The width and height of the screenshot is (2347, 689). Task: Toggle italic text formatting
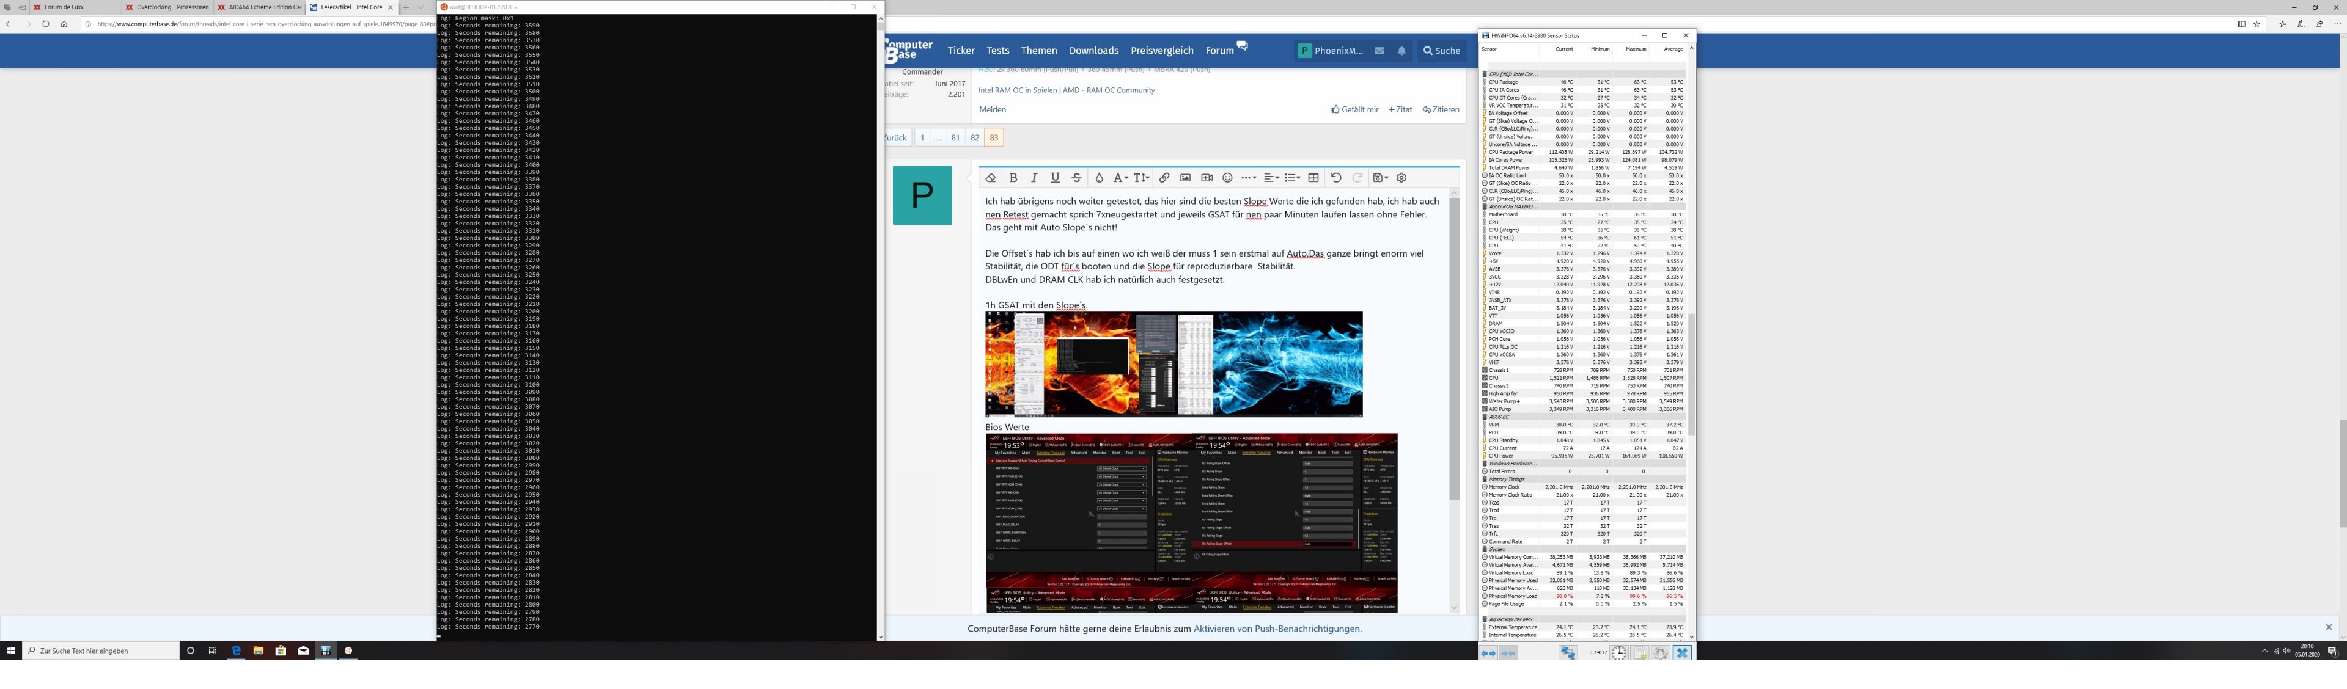click(x=1034, y=178)
